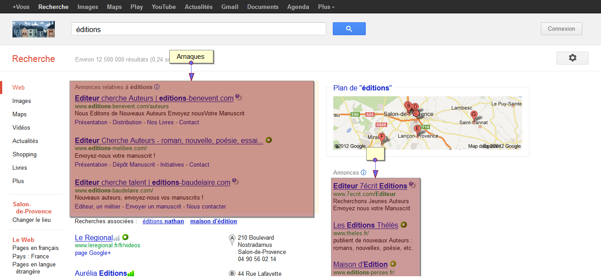Click reputation icon beside Les Editions Thélès
This screenshot has width=601, height=278.
tap(404, 225)
